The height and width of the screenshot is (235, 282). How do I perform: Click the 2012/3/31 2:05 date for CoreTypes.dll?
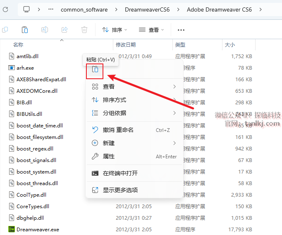tap(134, 206)
